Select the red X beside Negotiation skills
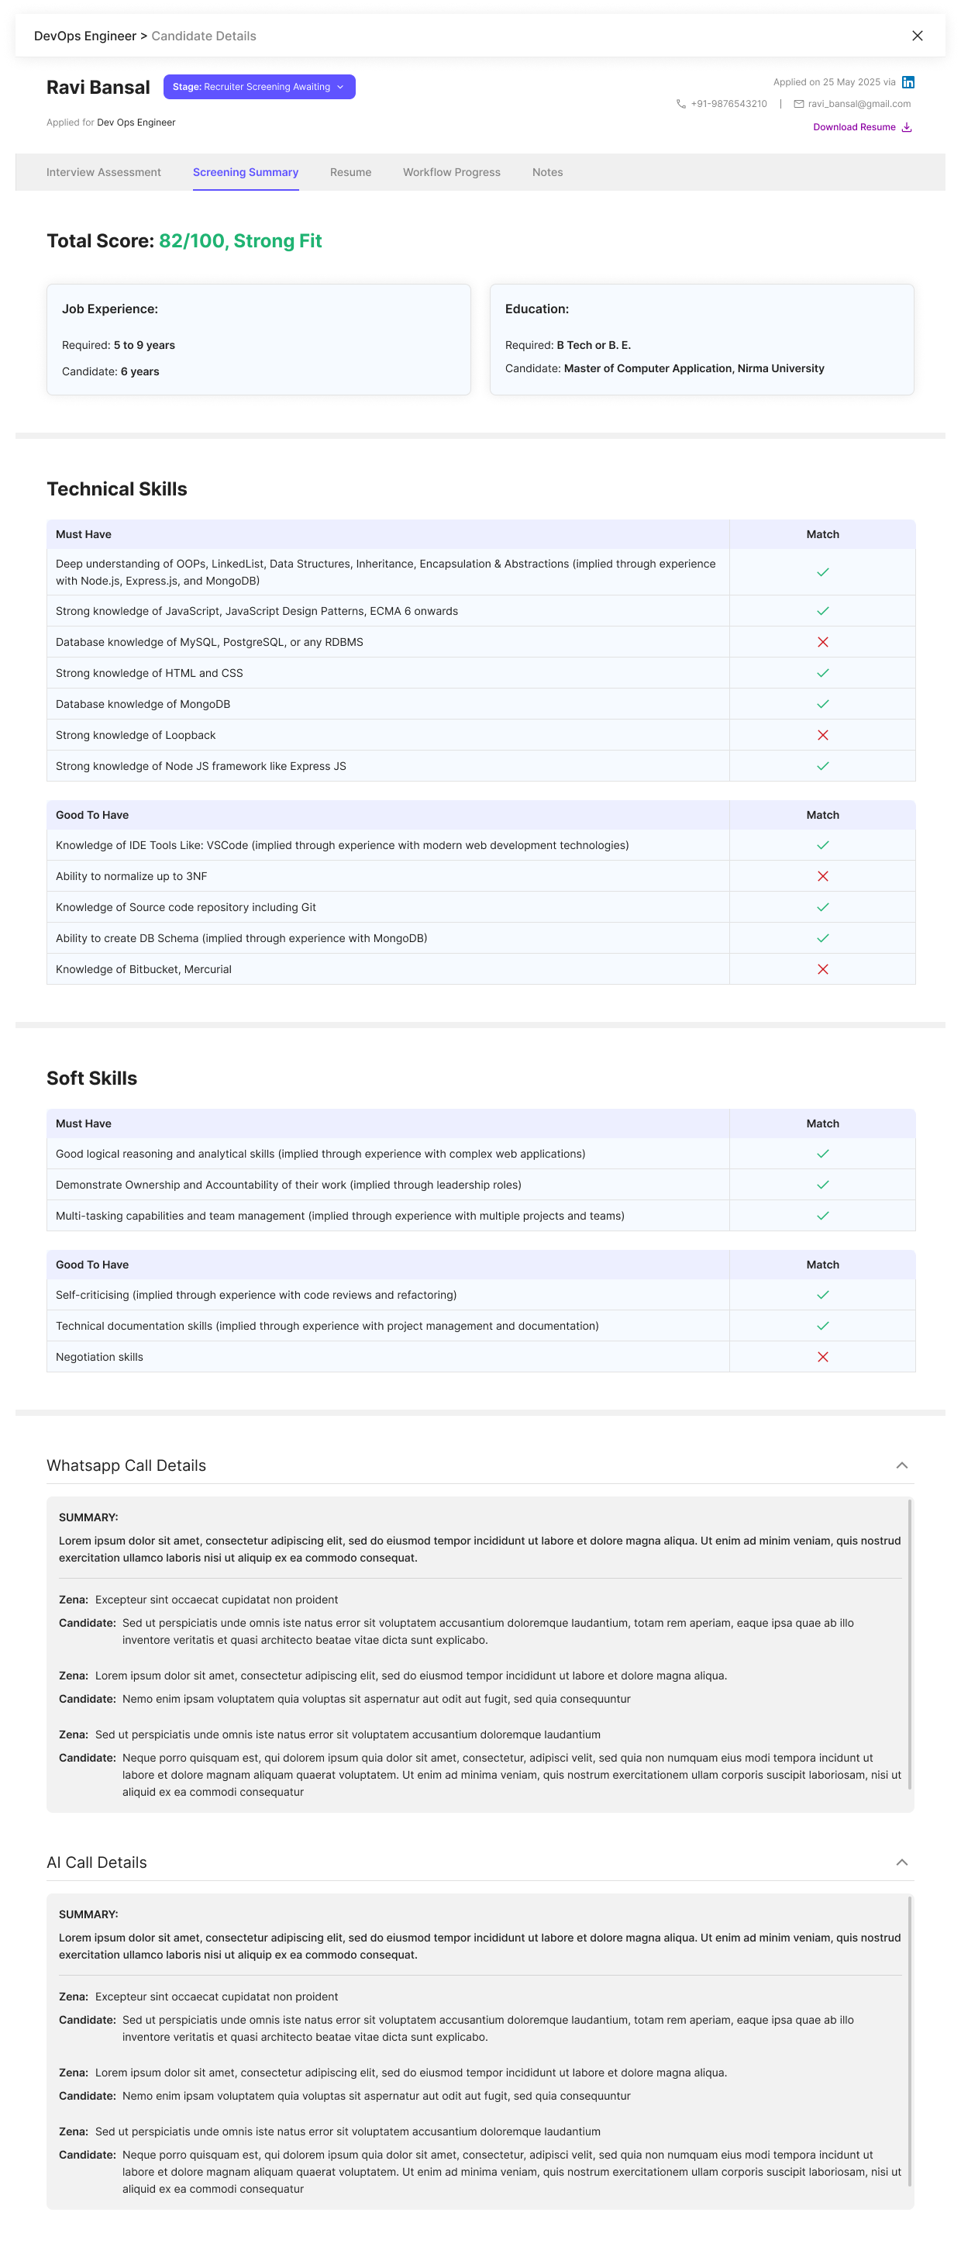The image size is (961, 2247). (x=821, y=1356)
